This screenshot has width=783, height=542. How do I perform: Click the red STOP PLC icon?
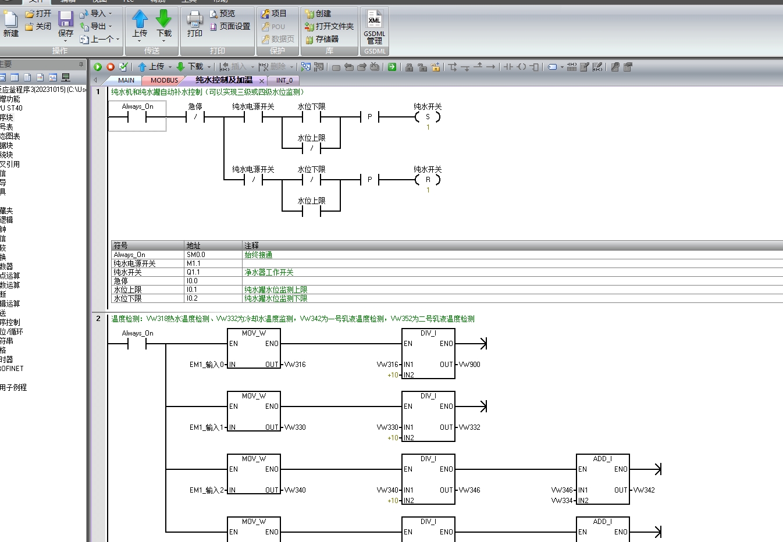click(x=111, y=67)
